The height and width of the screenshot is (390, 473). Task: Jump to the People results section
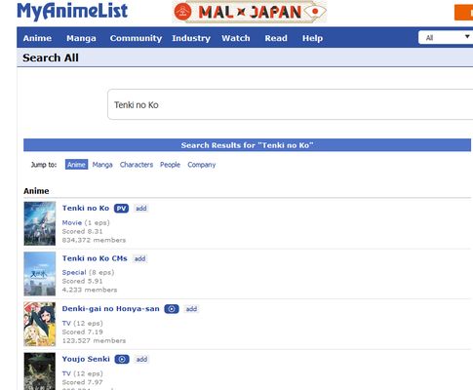coord(170,165)
